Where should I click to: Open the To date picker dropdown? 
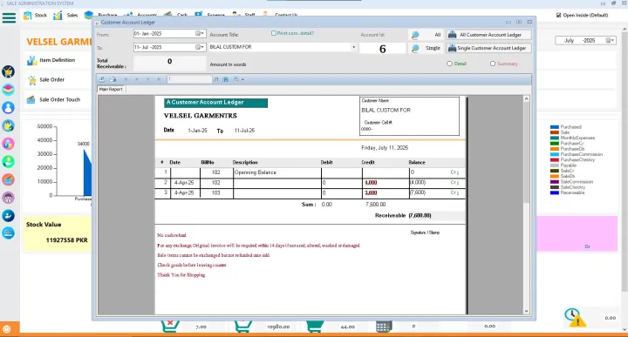click(200, 47)
